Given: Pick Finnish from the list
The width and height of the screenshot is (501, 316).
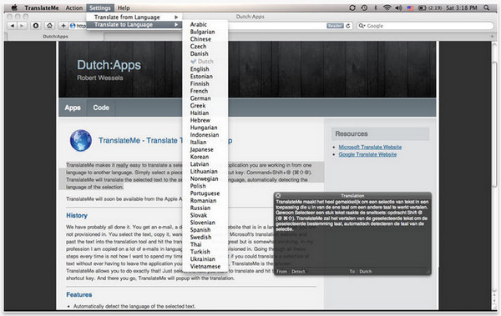Looking at the screenshot, I should 205,83.
